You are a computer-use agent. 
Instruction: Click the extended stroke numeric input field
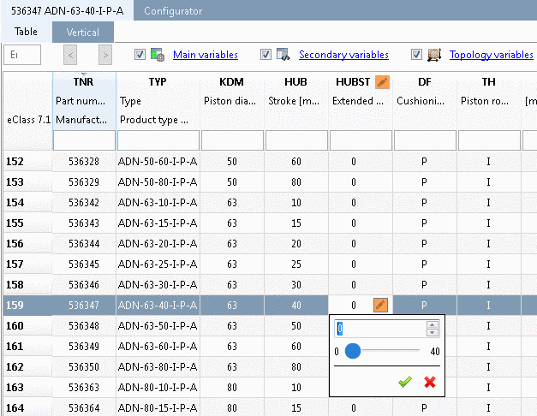point(380,329)
